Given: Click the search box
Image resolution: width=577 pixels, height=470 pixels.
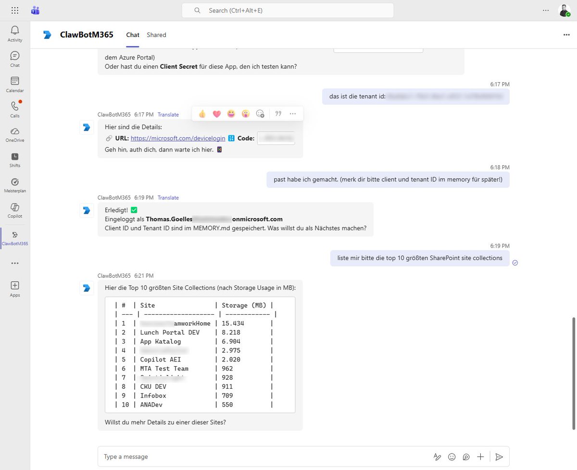Looking at the screenshot, I should pos(288,10).
